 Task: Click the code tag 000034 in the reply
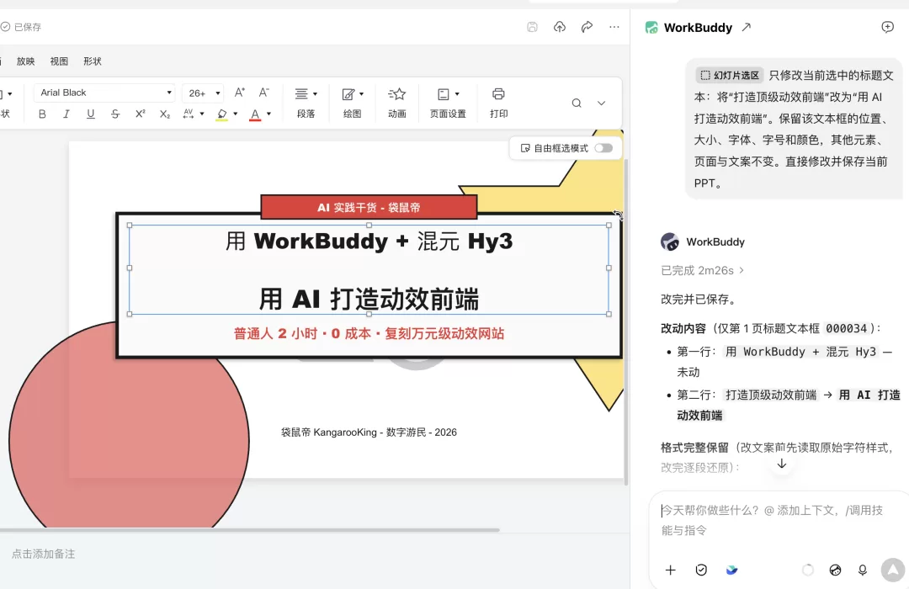pos(847,329)
